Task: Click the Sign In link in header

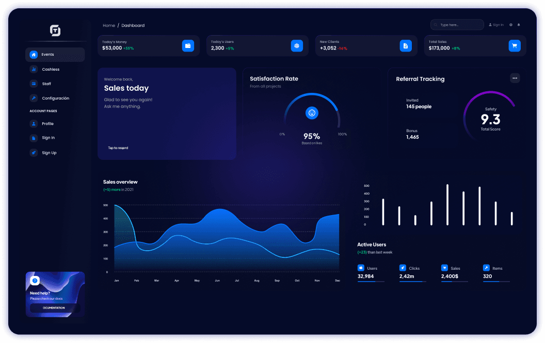Action: [496, 25]
